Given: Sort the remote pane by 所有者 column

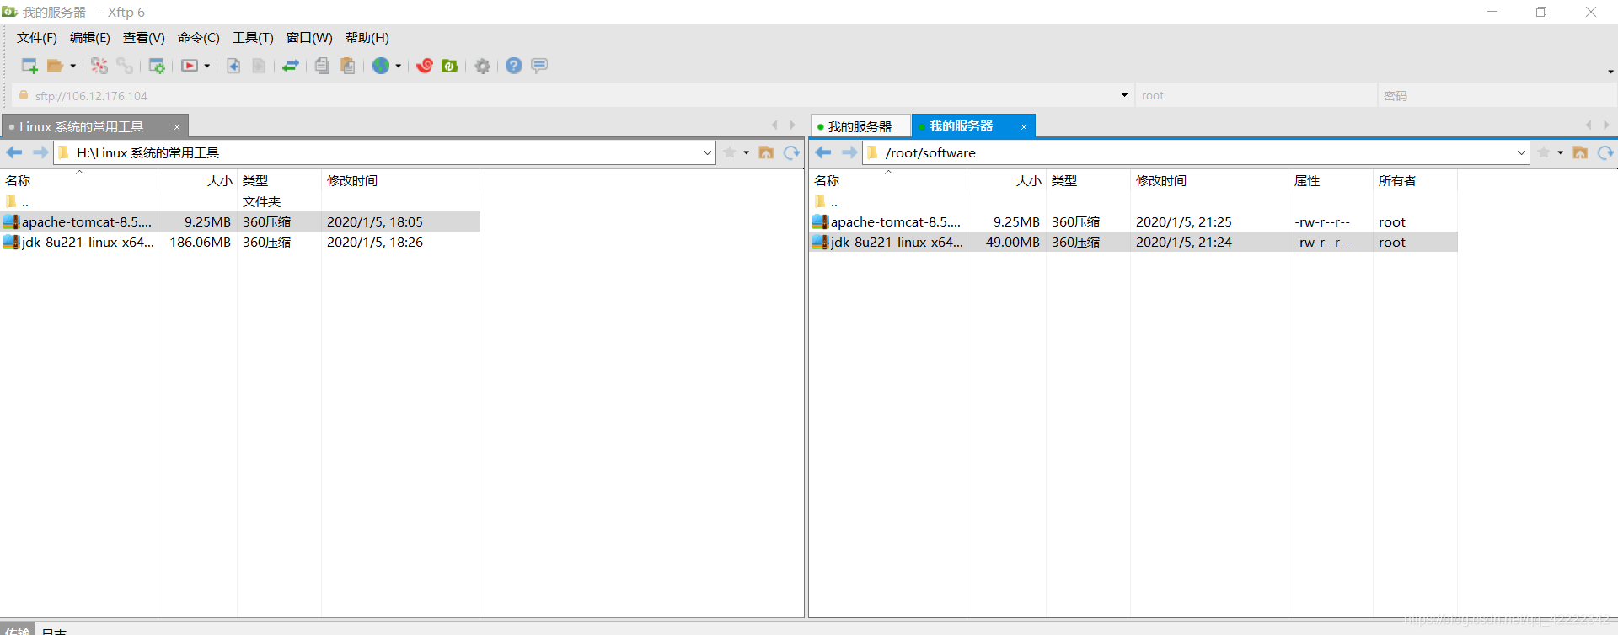Looking at the screenshot, I should [1415, 181].
